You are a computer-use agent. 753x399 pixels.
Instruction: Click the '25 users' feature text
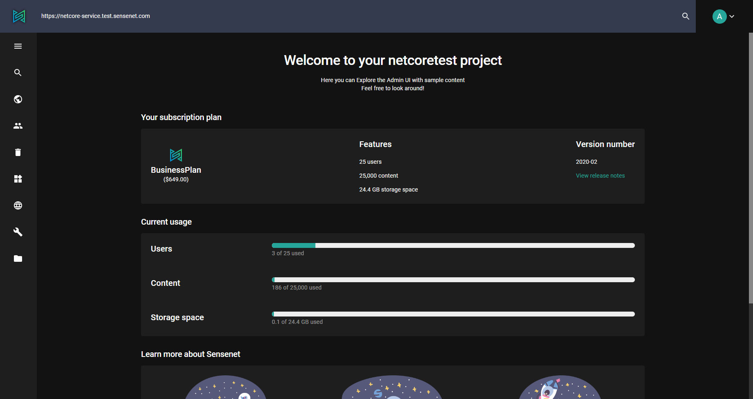click(x=370, y=162)
